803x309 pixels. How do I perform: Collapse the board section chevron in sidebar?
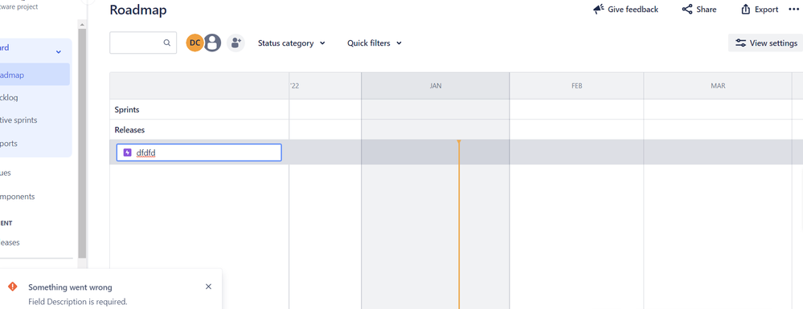pyautogui.click(x=59, y=51)
